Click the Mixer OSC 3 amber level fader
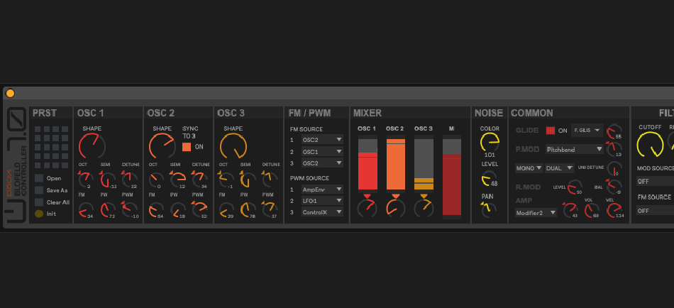This screenshot has width=674, height=308. [x=424, y=164]
